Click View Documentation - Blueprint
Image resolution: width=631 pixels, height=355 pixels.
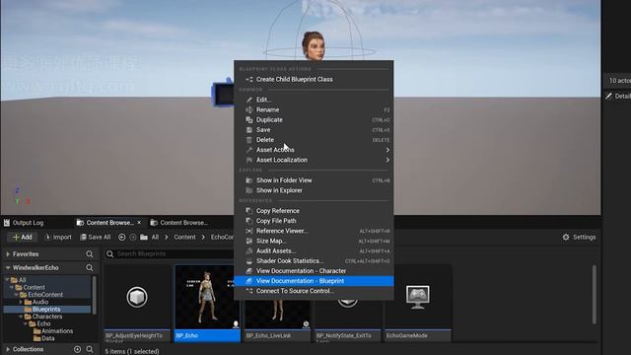[314, 281]
